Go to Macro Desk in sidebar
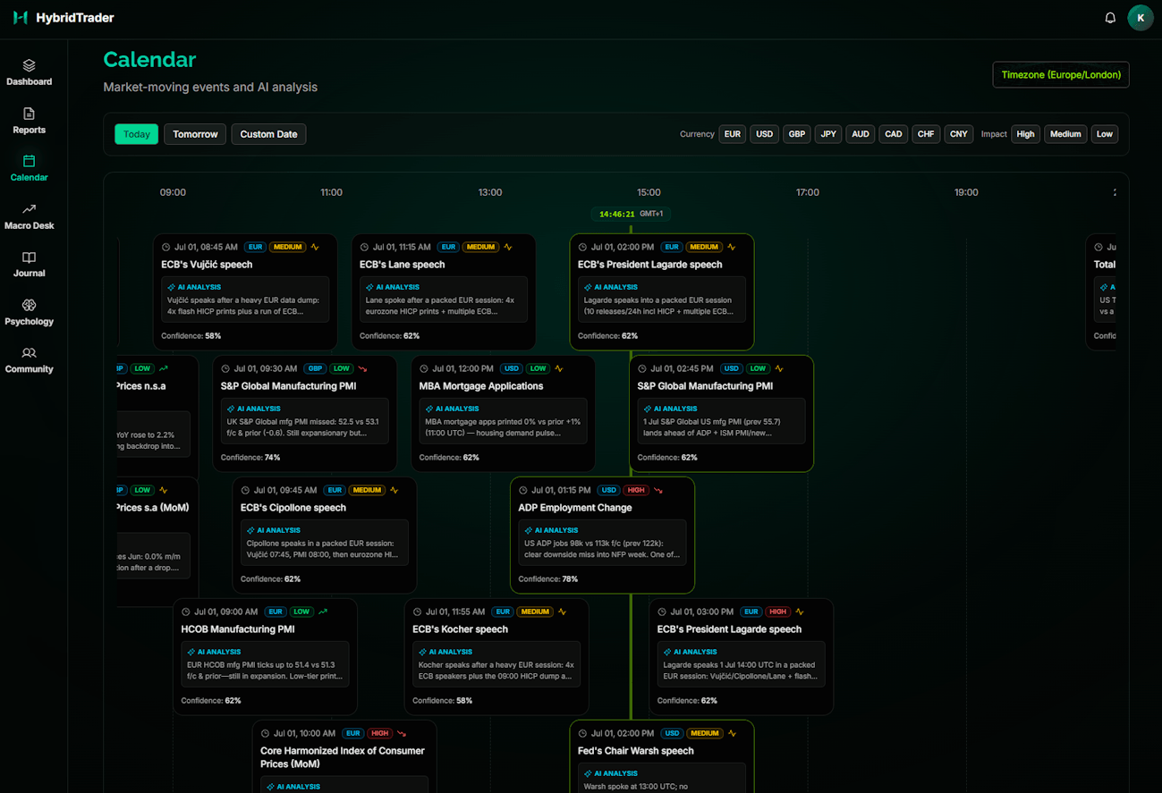This screenshot has height=793, width=1162. point(30,216)
